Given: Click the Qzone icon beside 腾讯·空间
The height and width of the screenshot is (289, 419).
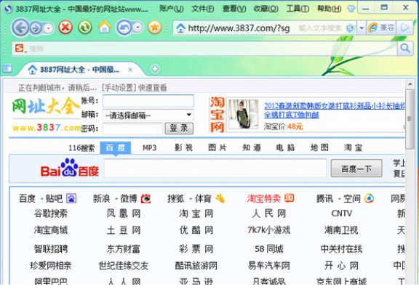Looking at the screenshot, I should point(369,198).
